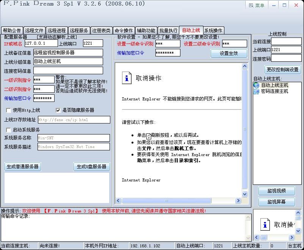Click the 上线控制 连接密码 field

coord(286,58)
